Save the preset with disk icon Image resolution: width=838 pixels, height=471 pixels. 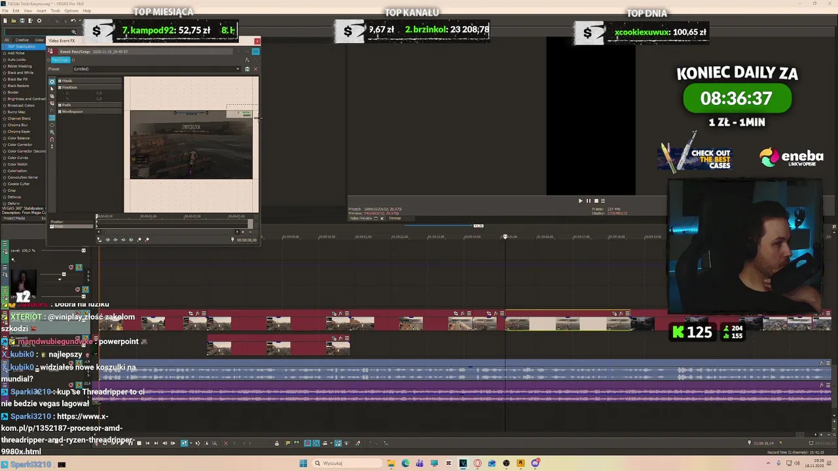coord(247,69)
